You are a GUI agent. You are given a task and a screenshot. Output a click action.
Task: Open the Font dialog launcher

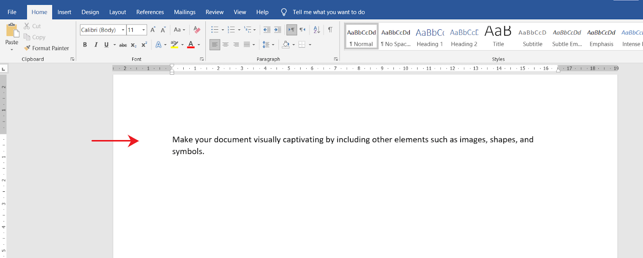pos(202,59)
